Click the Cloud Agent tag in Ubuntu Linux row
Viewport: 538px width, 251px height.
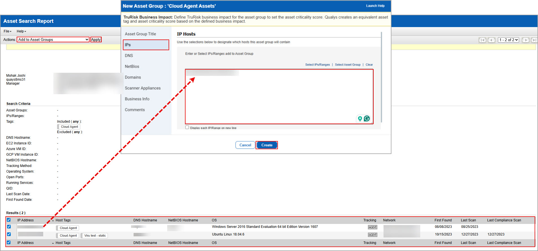point(68,236)
